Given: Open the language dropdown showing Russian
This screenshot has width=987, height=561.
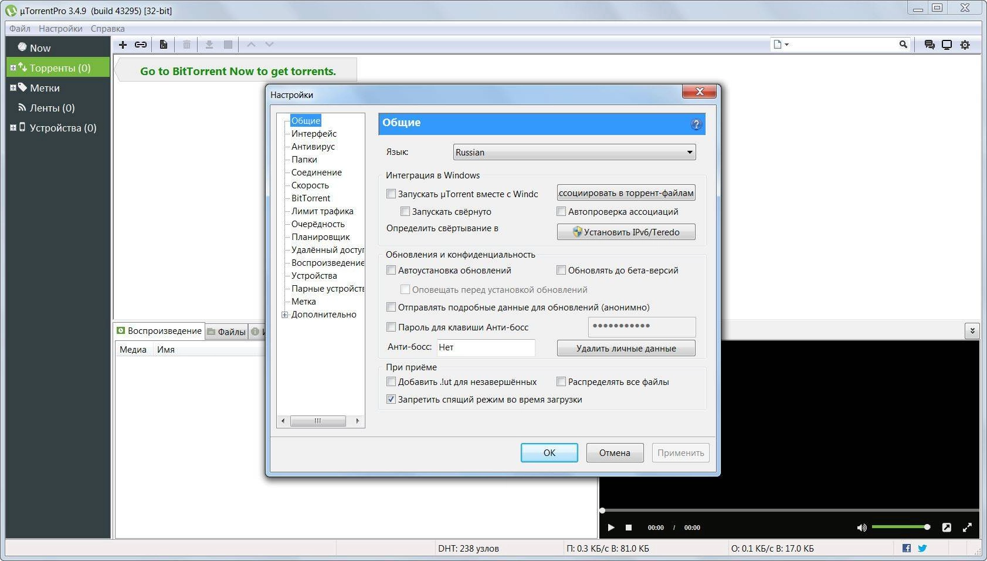Looking at the screenshot, I should [x=689, y=152].
